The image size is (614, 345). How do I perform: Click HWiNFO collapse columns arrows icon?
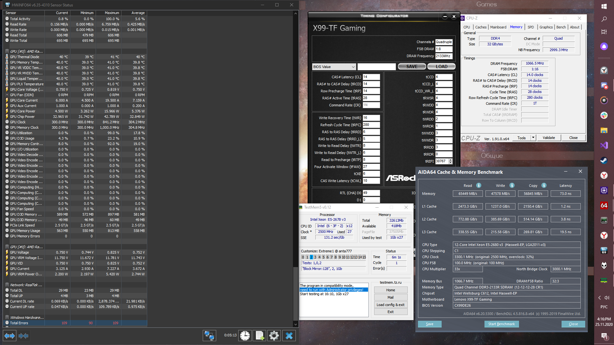pyautogui.click(x=23, y=336)
